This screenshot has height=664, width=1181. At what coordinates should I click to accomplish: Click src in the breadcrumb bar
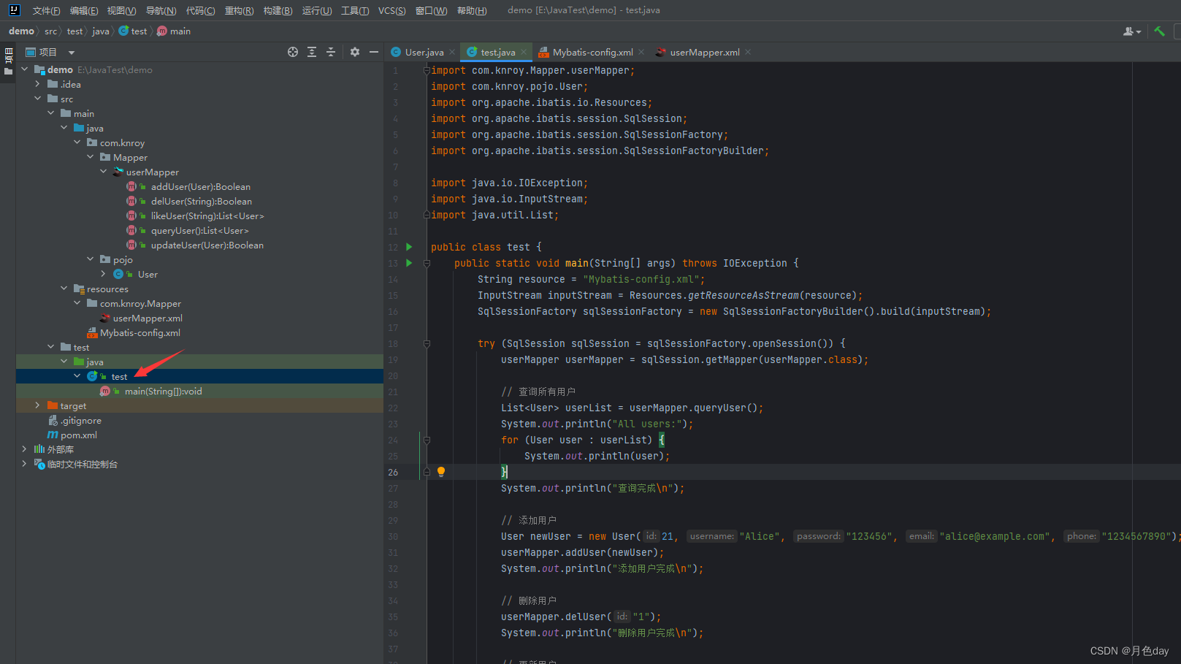click(x=50, y=31)
